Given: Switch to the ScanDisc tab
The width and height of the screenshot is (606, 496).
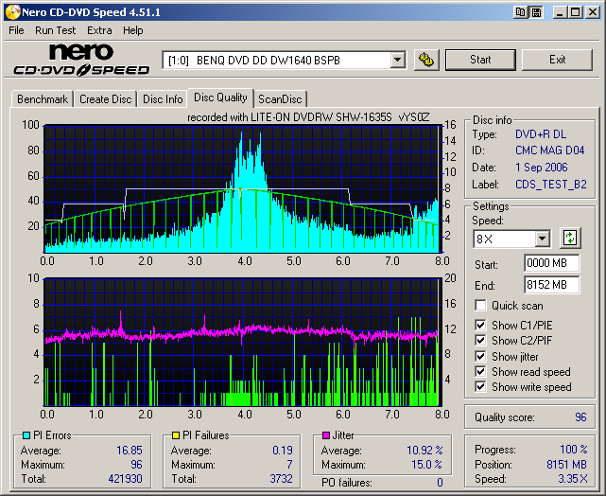Looking at the screenshot, I should [x=280, y=99].
